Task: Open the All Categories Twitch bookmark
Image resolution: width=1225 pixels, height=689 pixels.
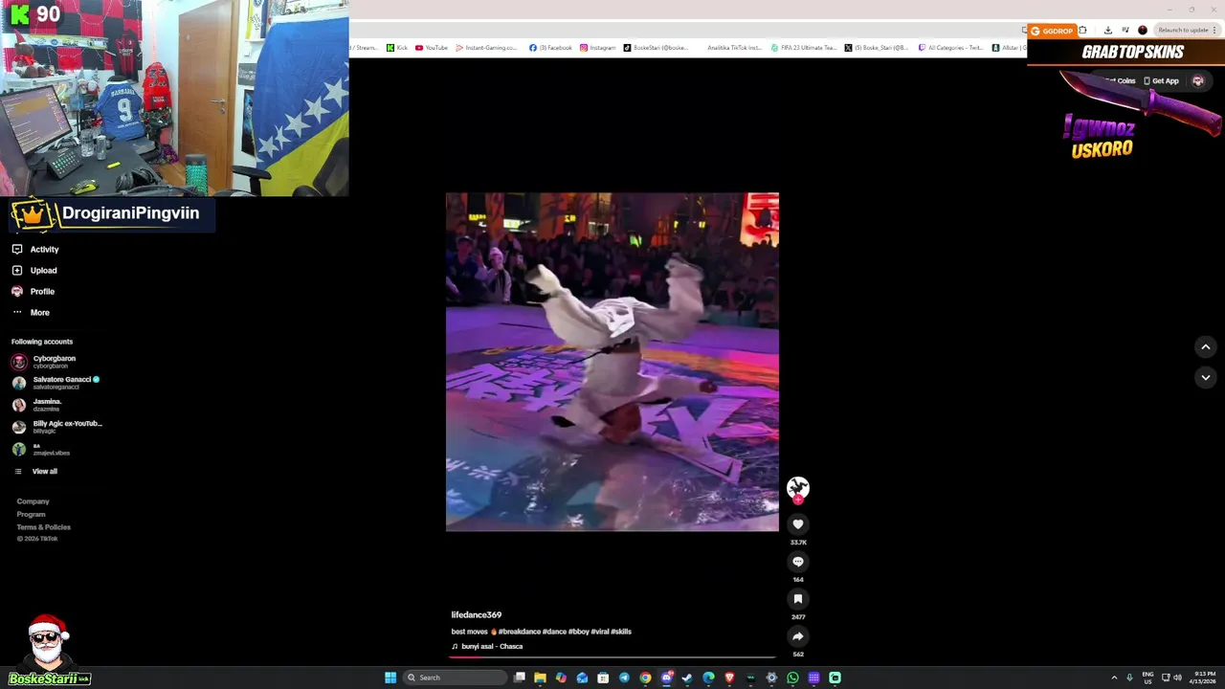Action: [x=950, y=48]
